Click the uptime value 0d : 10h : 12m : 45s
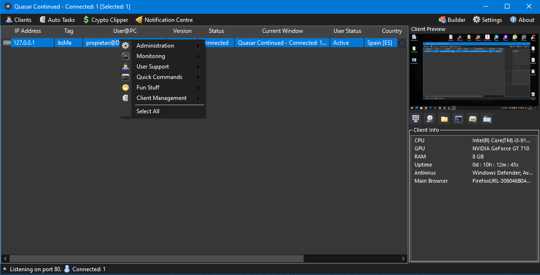Image resolution: width=540 pixels, height=275 pixels. tap(495, 165)
